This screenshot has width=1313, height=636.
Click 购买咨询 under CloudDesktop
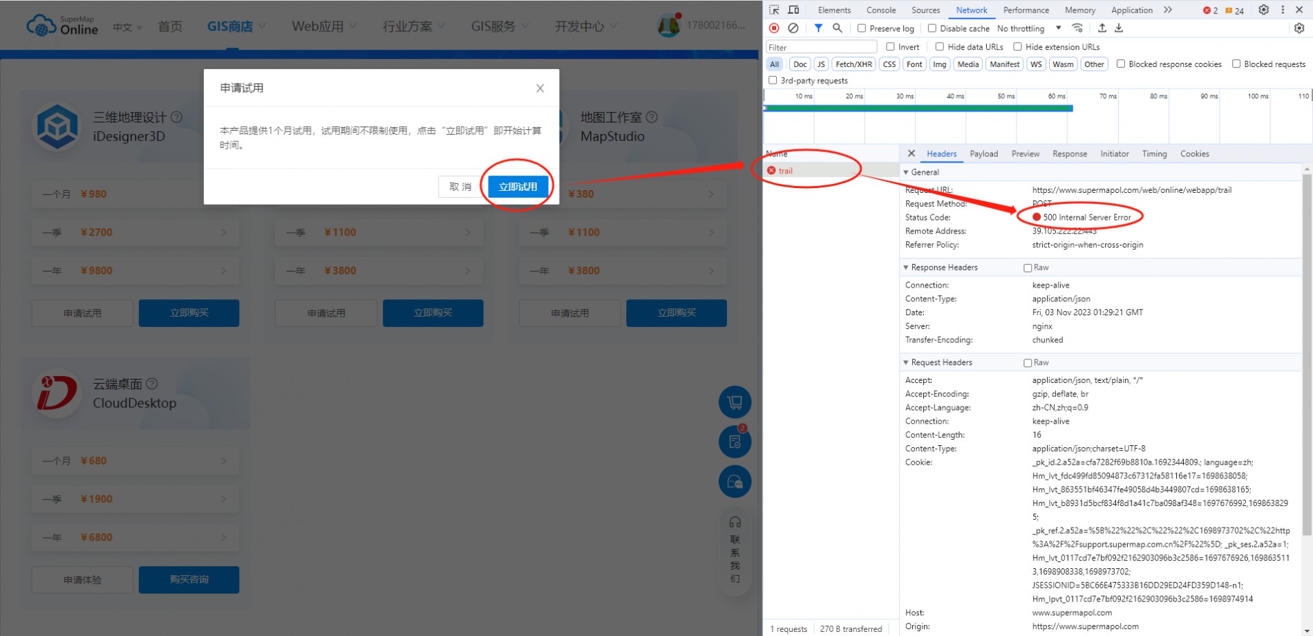[189, 579]
